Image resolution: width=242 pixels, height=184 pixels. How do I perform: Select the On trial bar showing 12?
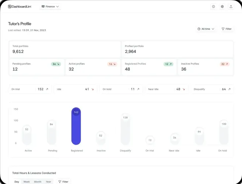click(x=150, y=140)
